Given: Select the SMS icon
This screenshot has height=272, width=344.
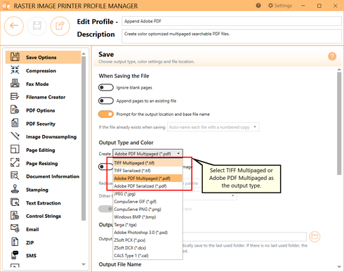Looking at the screenshot, I should pos(15,255).
